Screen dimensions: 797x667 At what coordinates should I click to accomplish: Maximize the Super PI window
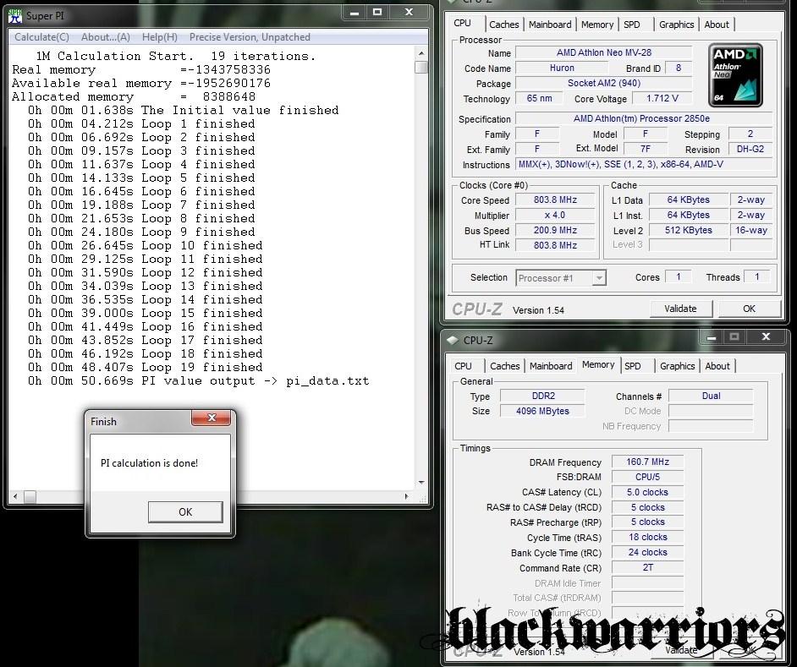(x=377, y=13)
